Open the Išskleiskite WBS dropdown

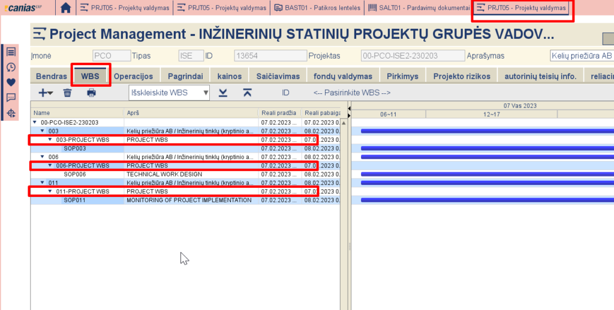(169, 93)
